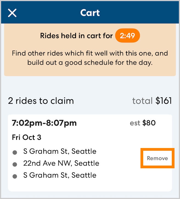Tap the 'Rides held in cart for' label
180x199 pixels.
point(76,36)
